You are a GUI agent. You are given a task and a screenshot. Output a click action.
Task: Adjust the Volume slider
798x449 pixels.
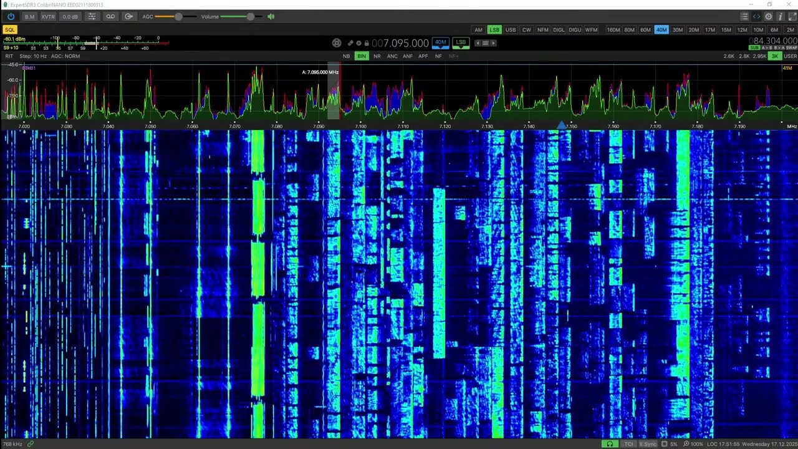point(242,17)
